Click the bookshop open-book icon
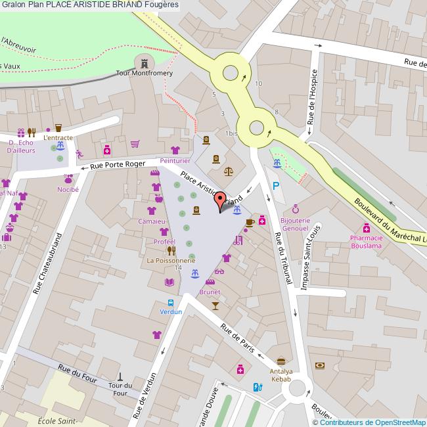The image size is (427, 427). tap(170, 282)
